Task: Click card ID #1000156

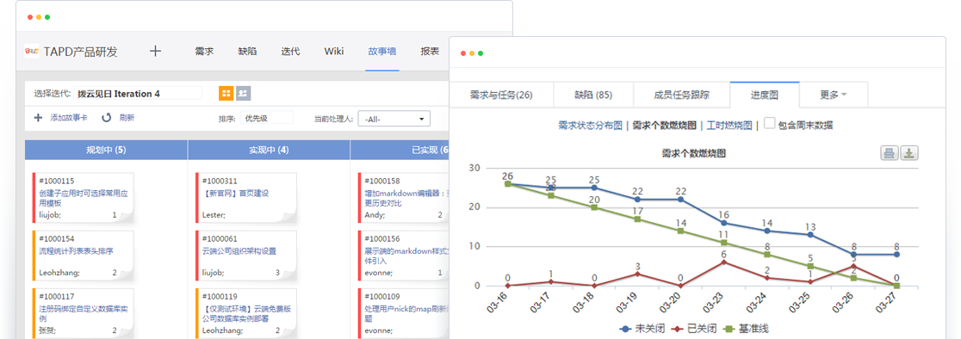Action: tap(382, 238)
